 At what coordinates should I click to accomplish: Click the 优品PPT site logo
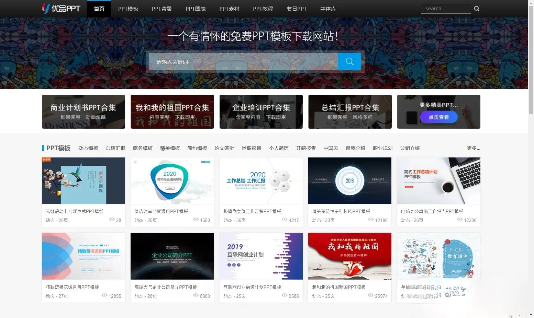(x=61, y=9)
